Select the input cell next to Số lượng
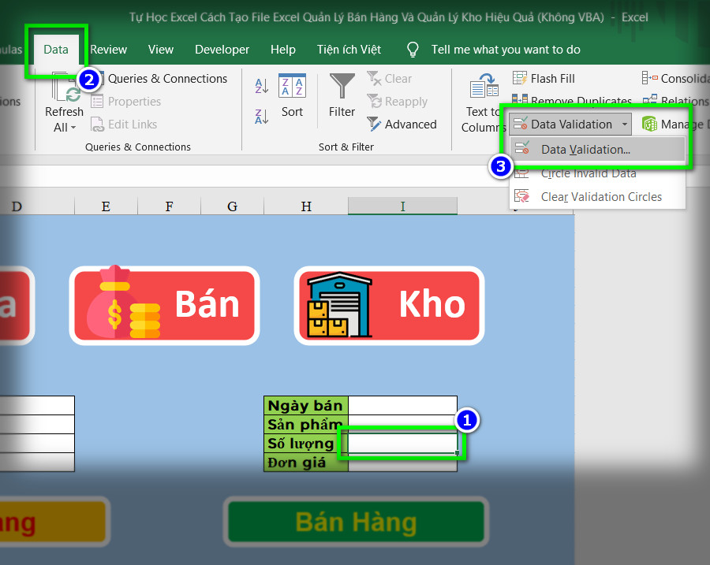Screen dimensions: 710x565 [x=402, y=444]
